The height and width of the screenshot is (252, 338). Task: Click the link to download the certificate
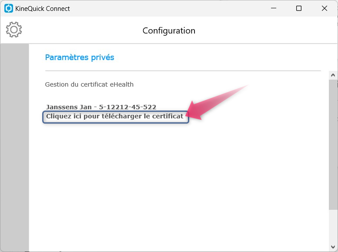[x=116, y=117]
